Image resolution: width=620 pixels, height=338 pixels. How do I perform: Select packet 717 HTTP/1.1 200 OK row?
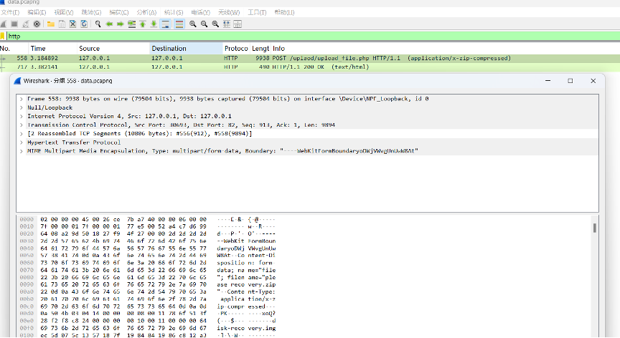click(310, 67)
